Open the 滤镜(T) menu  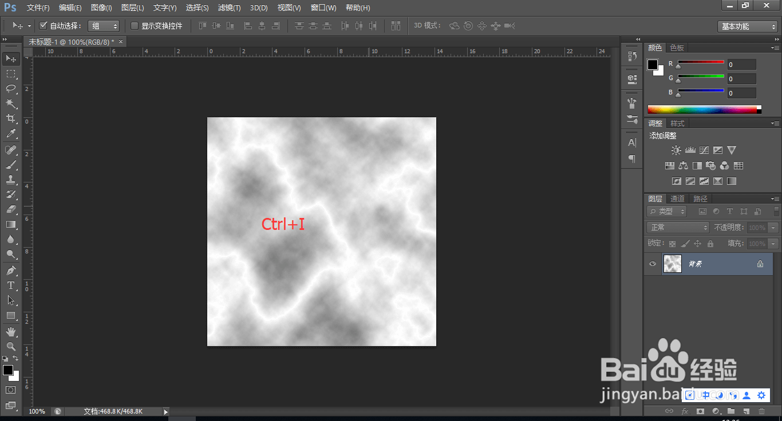[230, 8]
